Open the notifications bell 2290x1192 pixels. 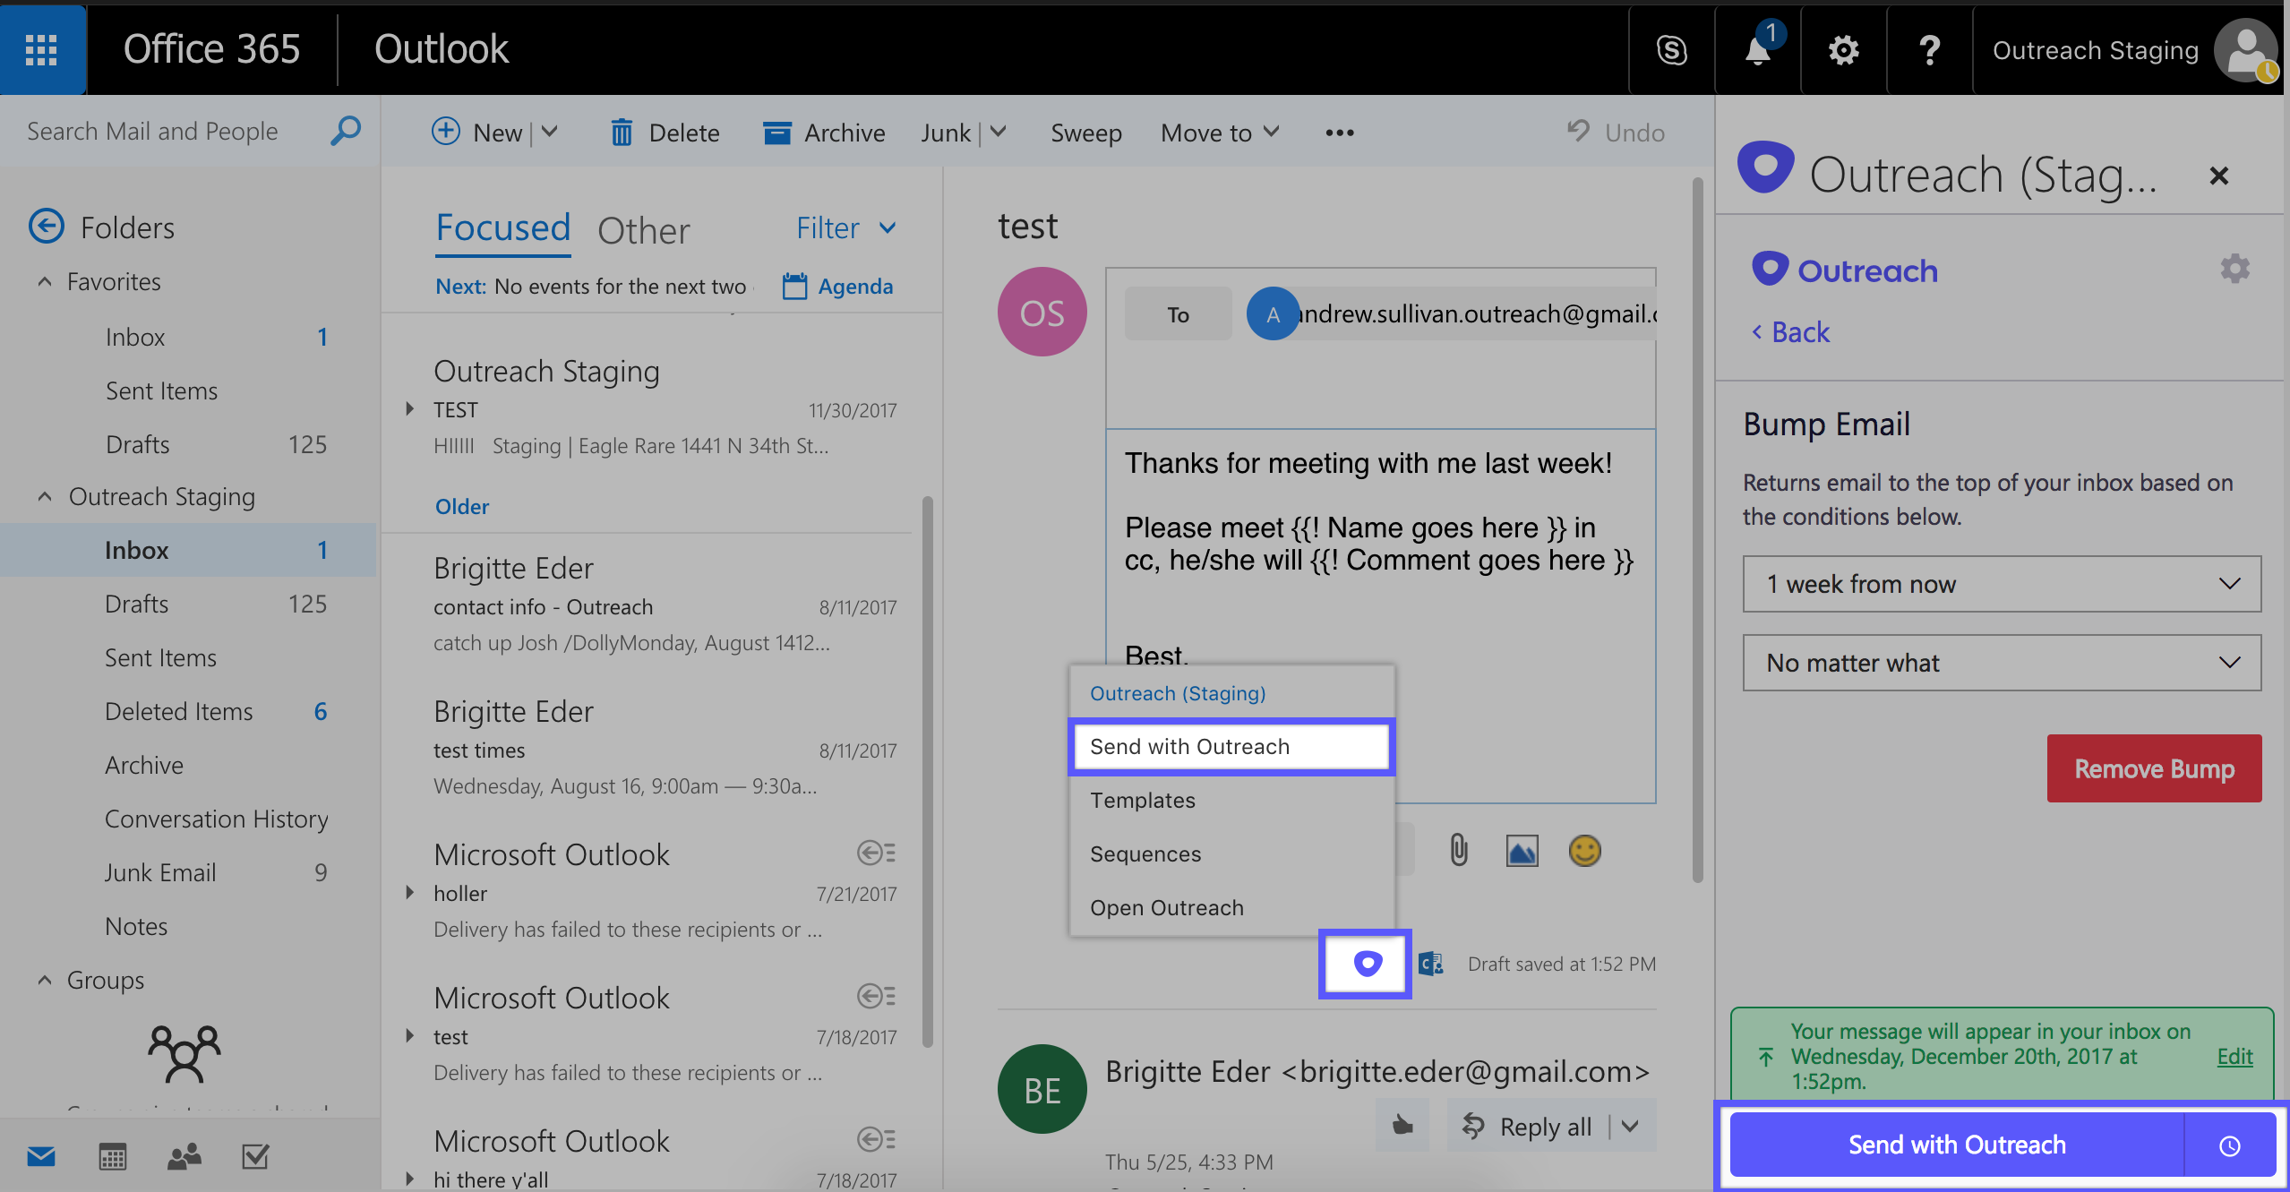(x=1757, y=50)
